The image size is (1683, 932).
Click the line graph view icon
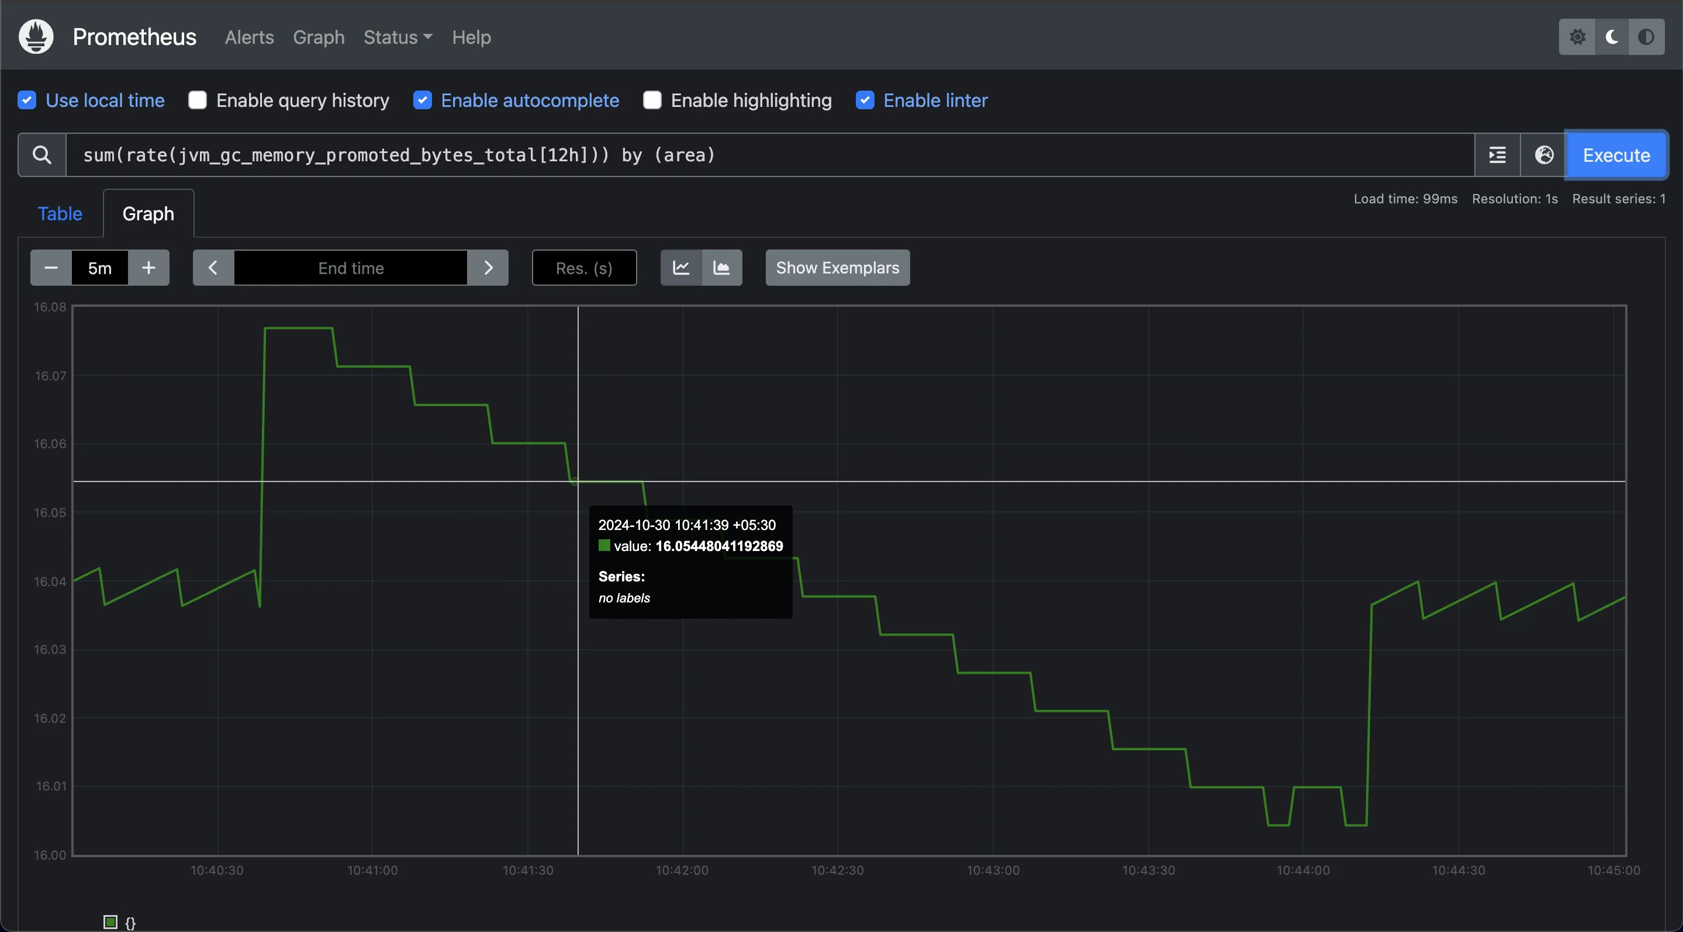681,266
